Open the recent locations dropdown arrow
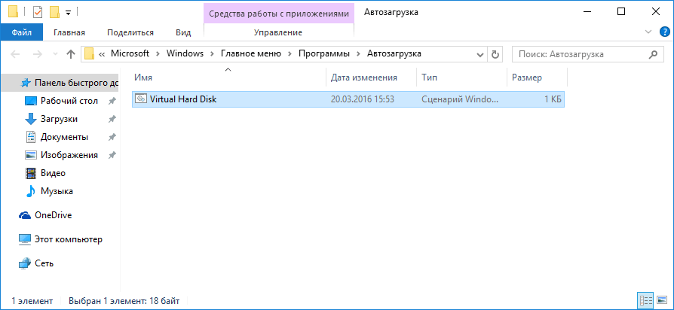This screenshot has height=310, width=674. (56, 54)
